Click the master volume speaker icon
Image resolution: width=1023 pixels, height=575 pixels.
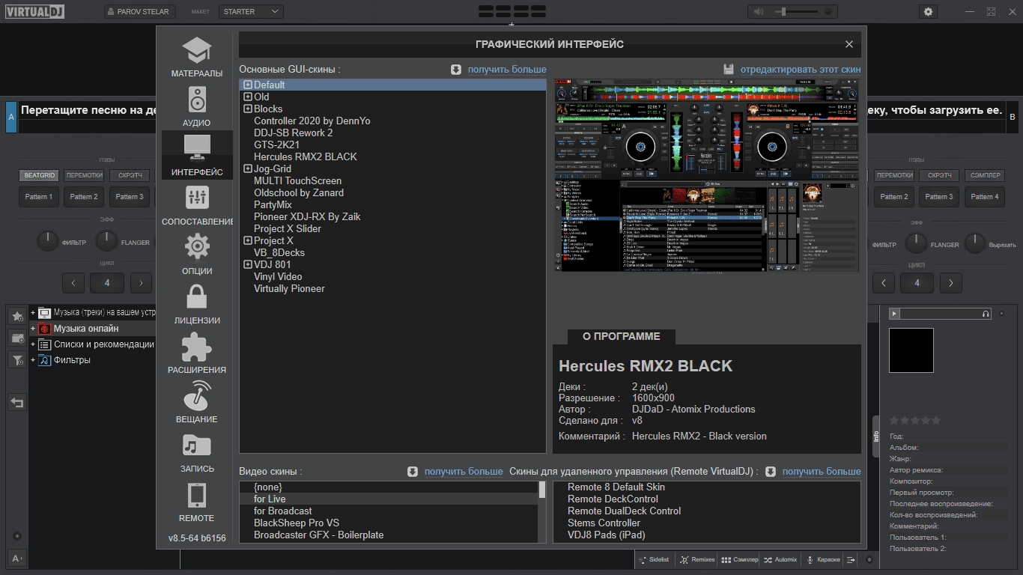tap(759, 11)
